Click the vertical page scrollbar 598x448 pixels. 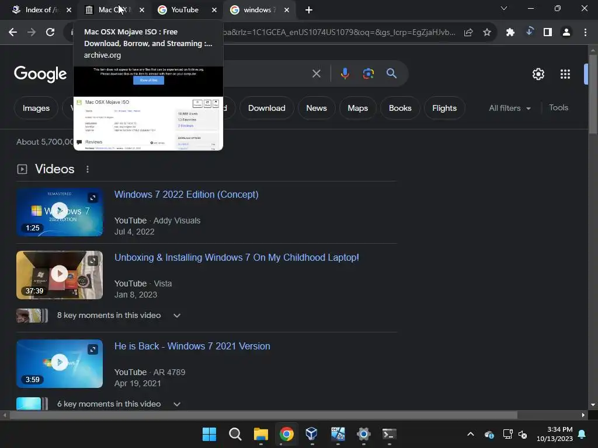pyautogui.click(x=593, y=94)
